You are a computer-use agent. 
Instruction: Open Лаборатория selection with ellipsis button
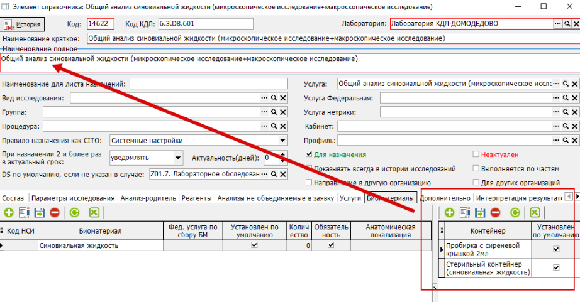tap(557, 24)
